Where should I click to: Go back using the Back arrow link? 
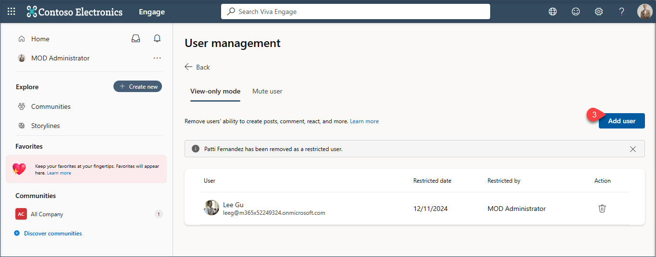198,67
